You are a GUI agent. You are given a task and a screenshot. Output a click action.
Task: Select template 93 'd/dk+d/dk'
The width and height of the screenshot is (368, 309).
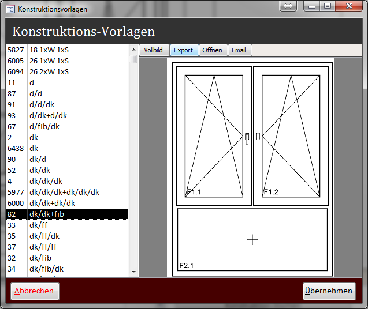(67, 115)
